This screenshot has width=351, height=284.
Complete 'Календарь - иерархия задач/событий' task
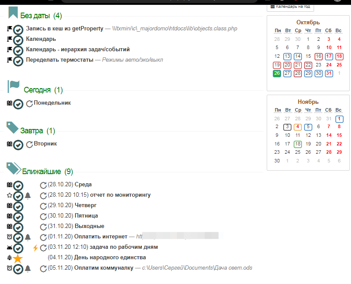(x=18, y=50)
